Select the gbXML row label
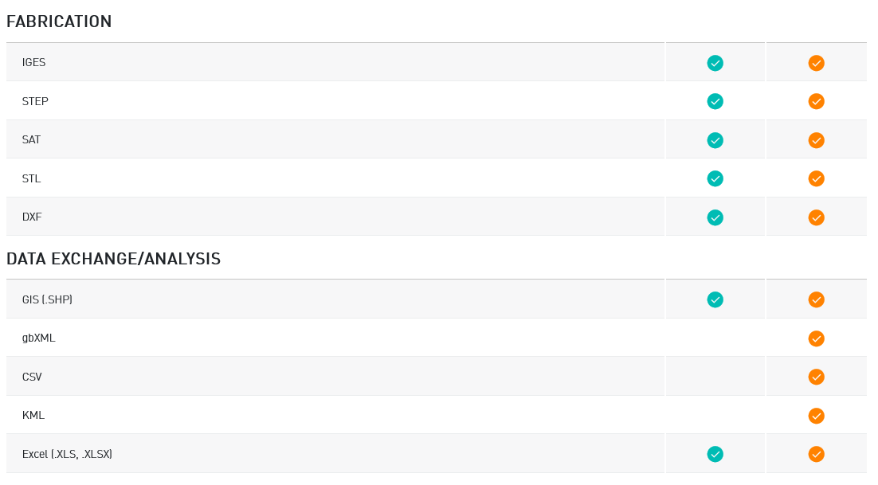Image resolution: width=878 pixels, height=485 pixels. pyautogui.click(x=38, y=338)
